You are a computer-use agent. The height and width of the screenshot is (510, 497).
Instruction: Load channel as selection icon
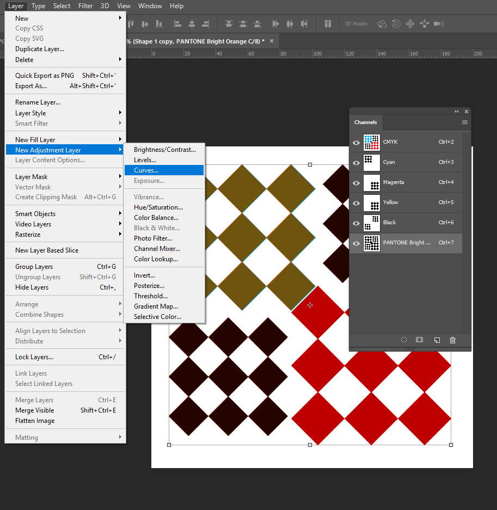click(x=404, y=340)
